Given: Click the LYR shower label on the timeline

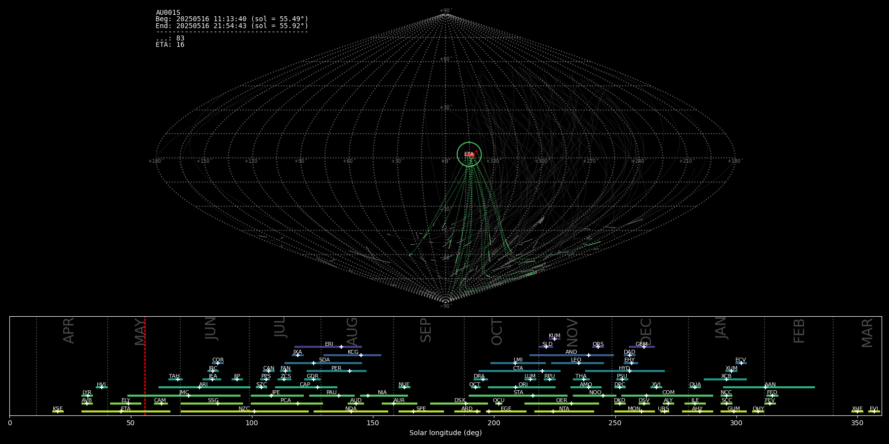Looking at the screenshot, I should click(87, 393).
